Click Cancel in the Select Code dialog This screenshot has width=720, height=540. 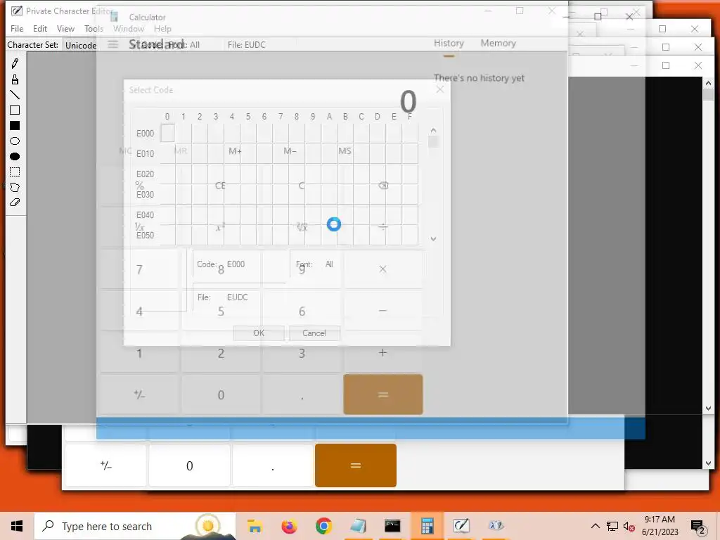pos(314,333)
